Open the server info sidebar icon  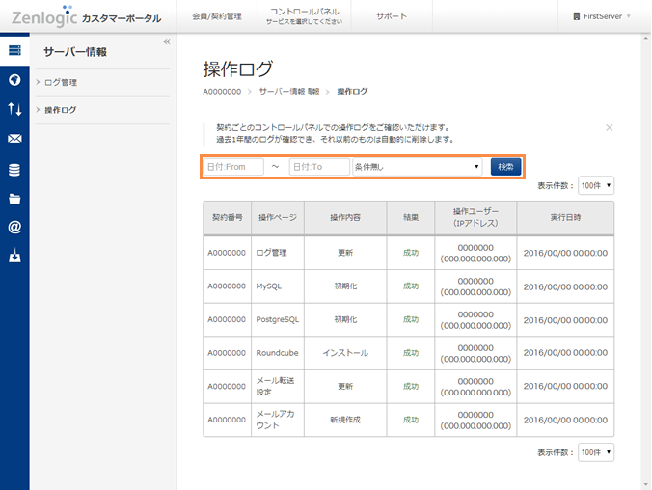(14, 50)
